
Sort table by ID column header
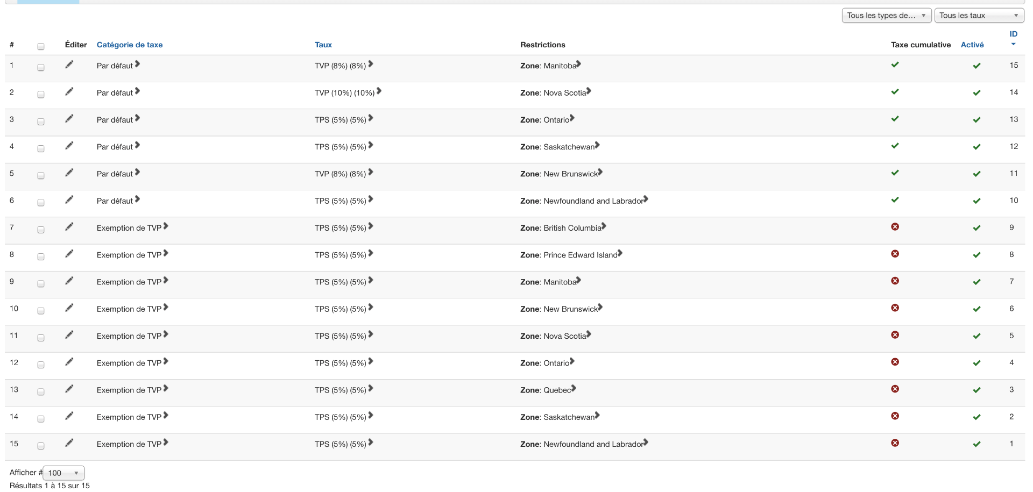1013,34
